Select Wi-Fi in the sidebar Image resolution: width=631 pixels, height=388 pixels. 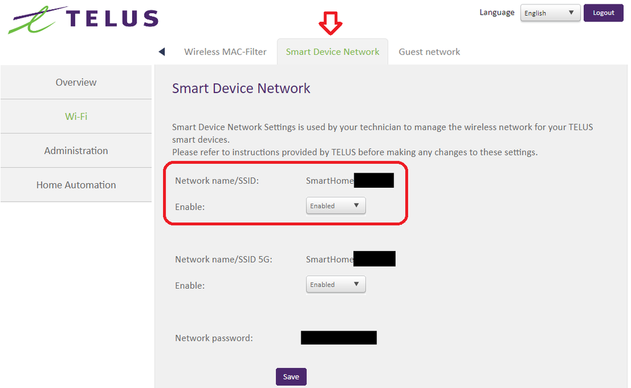point(76,116)
